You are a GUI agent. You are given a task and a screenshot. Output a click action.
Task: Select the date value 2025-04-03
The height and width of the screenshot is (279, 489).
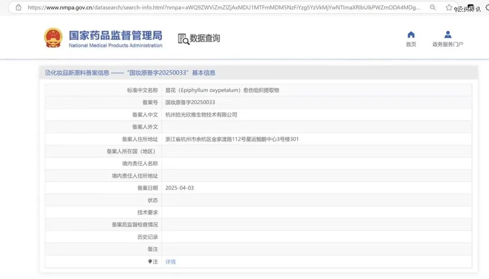[x=179, y=188]
